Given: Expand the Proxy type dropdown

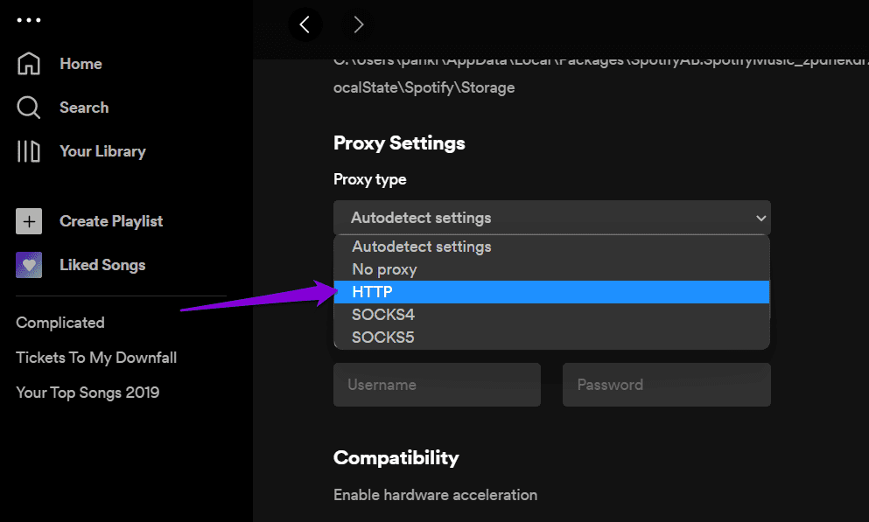Looking at the screenshot, I should 551,218.
